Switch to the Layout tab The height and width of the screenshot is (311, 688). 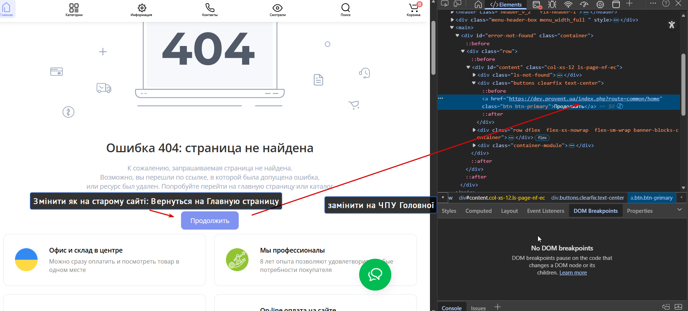pos(509,211)
